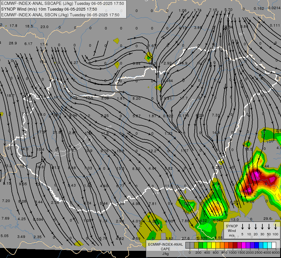Click the 6000 tick on CAPE scale
The width and height of the screenshot is (281, 258).
tap(276, 253)
